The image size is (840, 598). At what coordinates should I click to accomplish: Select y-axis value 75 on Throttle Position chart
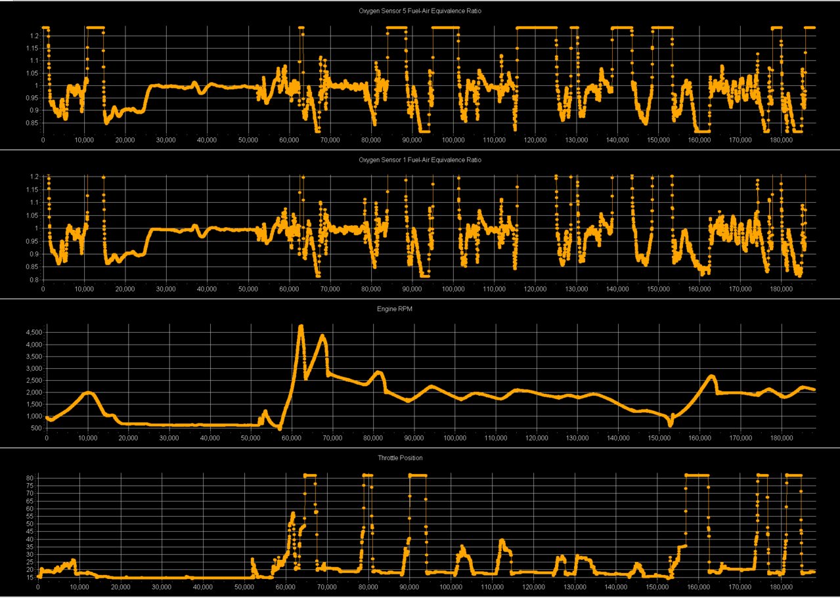30,485
